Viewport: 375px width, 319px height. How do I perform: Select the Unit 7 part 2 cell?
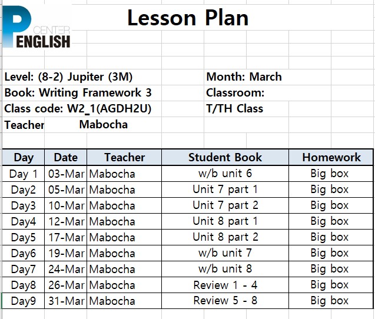click(x=225, y=205)
